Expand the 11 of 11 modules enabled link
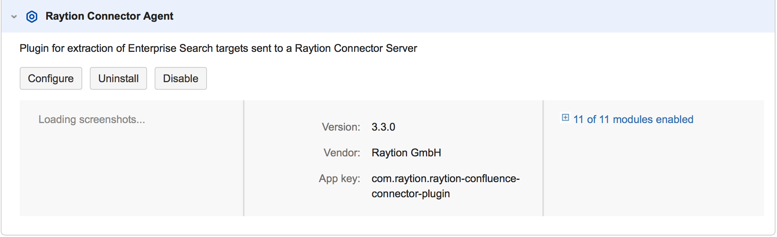Screen dimensions: 777x237 [x=633, y=120]
